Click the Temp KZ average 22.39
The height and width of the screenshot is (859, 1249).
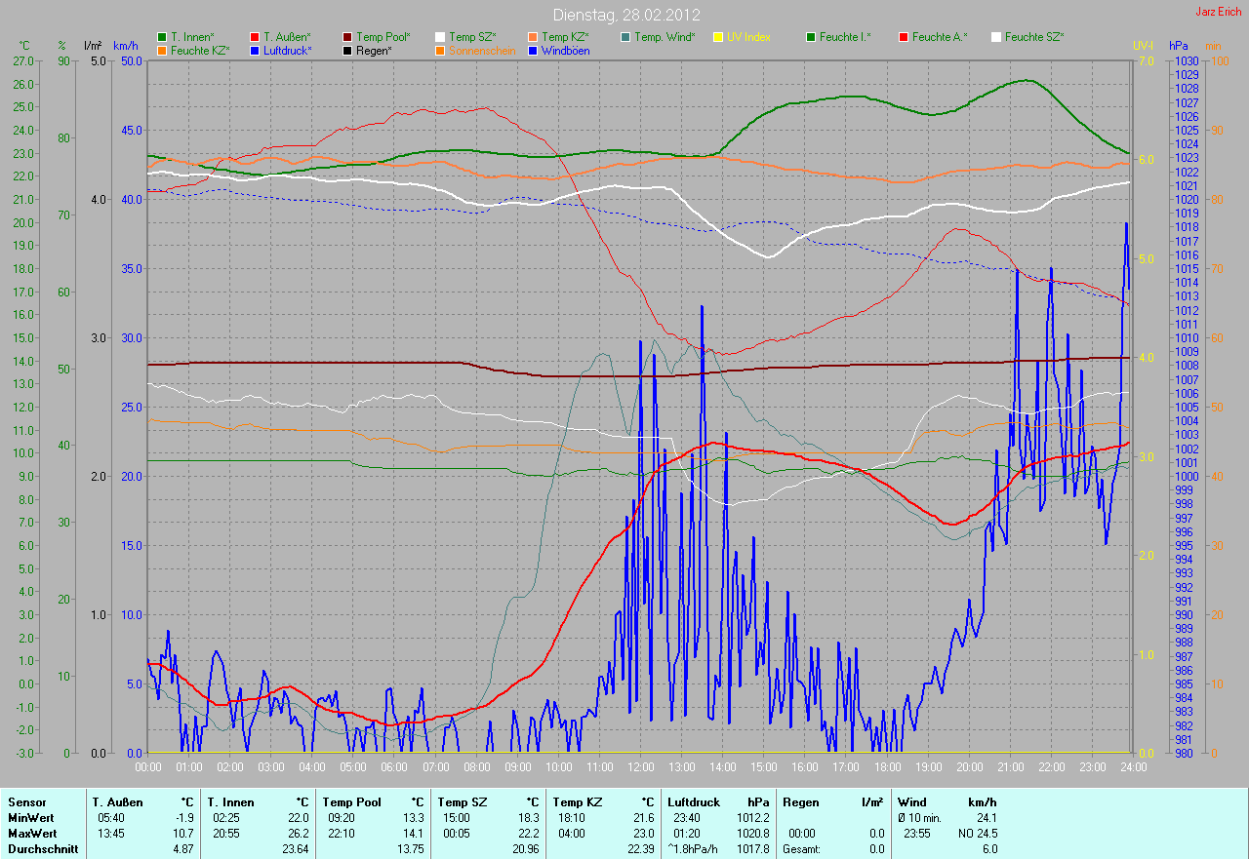point(640,849)
